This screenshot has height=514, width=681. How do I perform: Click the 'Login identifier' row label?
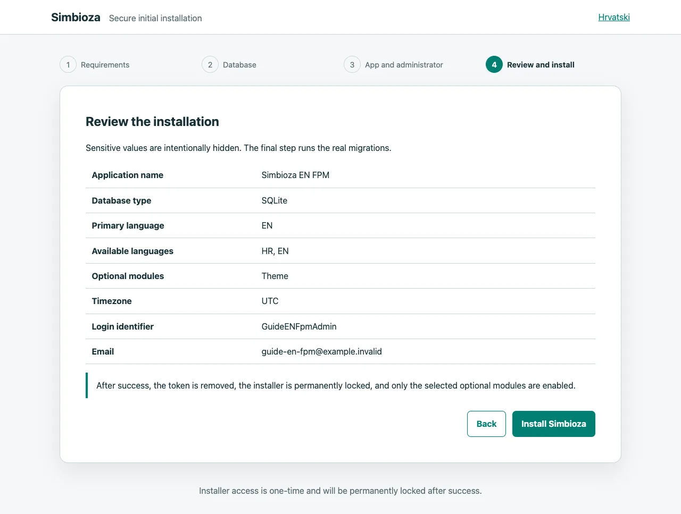tap(123, 326)
